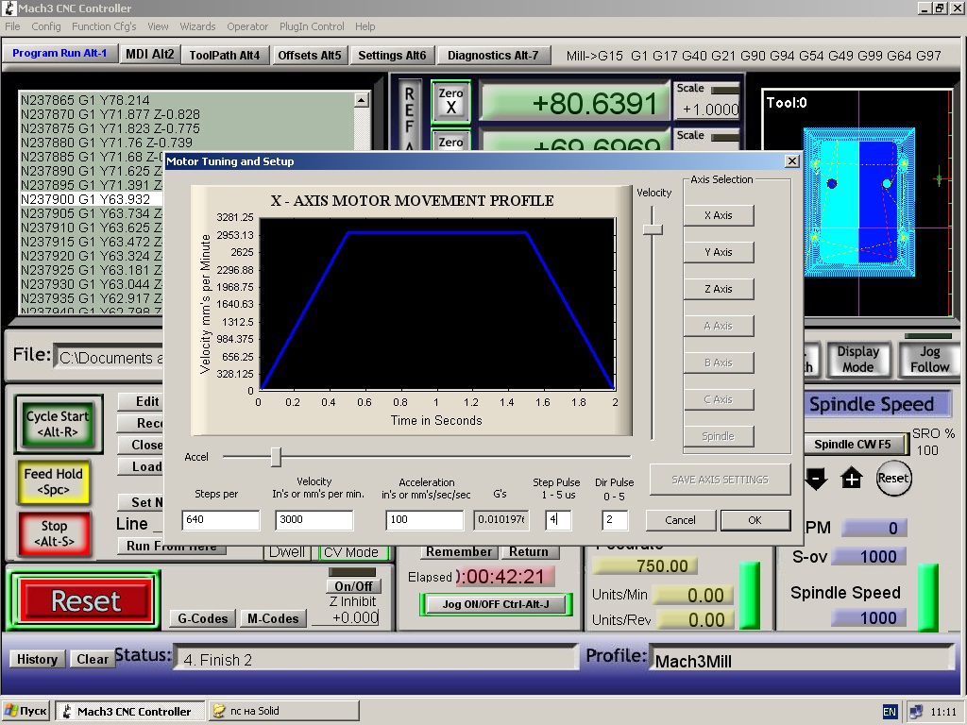The height and width of the screenshot is (725, 967).
Task: Open Function Cfg's menu
Action: 104,26
